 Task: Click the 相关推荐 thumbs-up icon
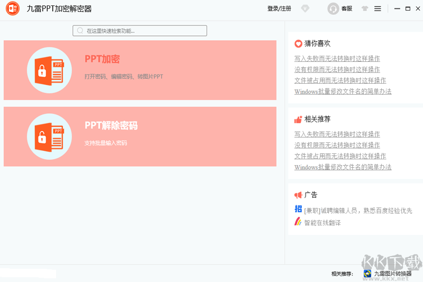298,119
